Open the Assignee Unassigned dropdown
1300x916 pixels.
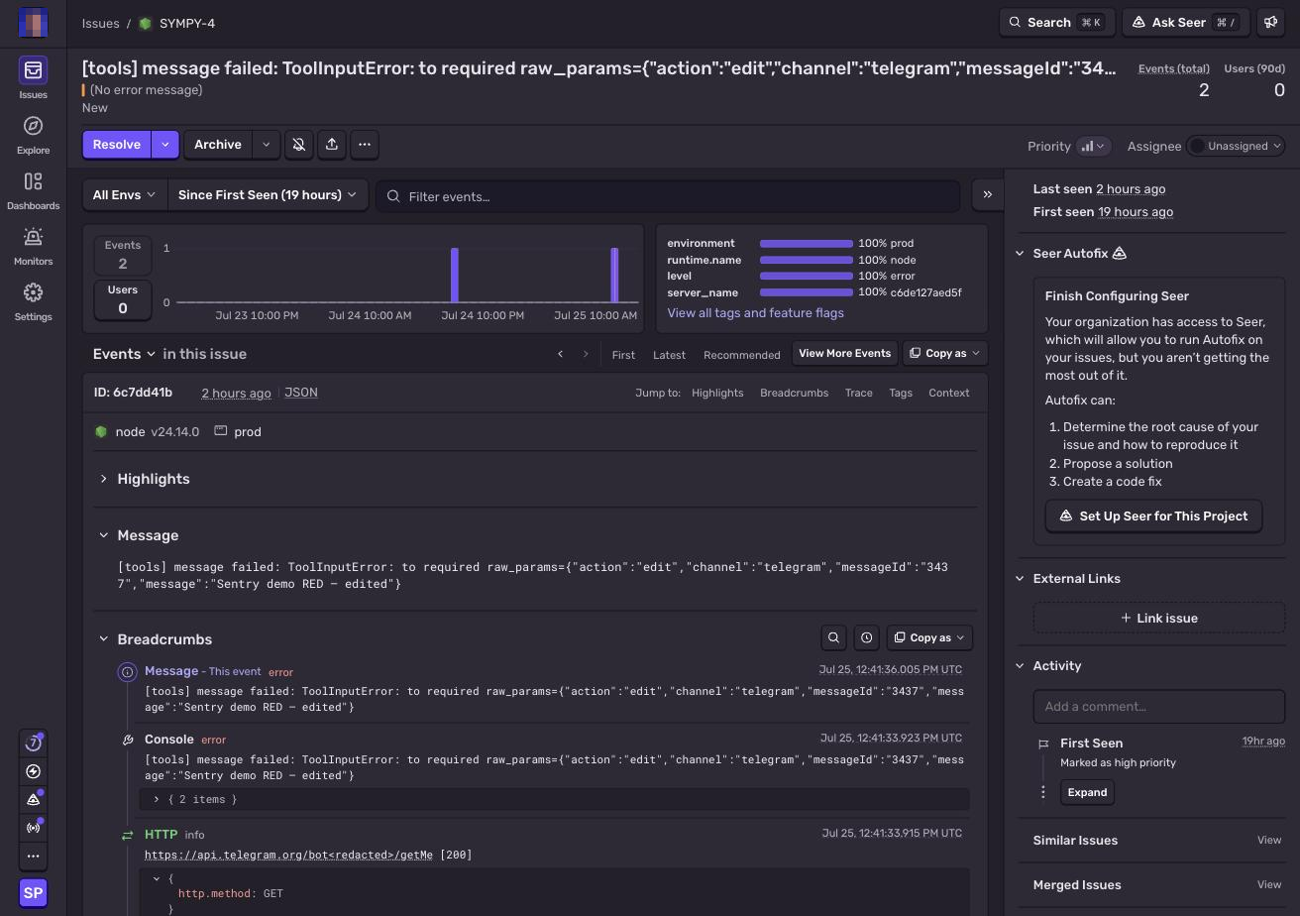coord(1236,146)
